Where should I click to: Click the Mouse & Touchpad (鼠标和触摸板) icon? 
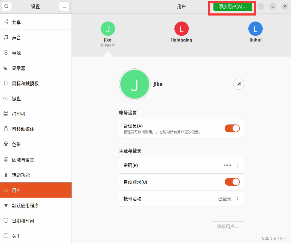coord(6,83)
